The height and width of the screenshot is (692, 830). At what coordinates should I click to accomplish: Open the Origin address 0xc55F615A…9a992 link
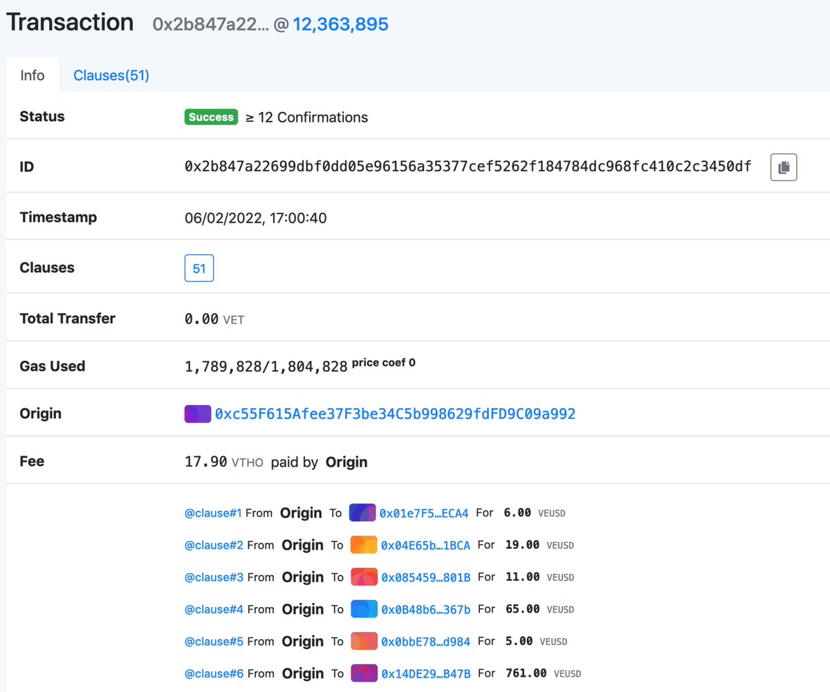click(396, 414)
